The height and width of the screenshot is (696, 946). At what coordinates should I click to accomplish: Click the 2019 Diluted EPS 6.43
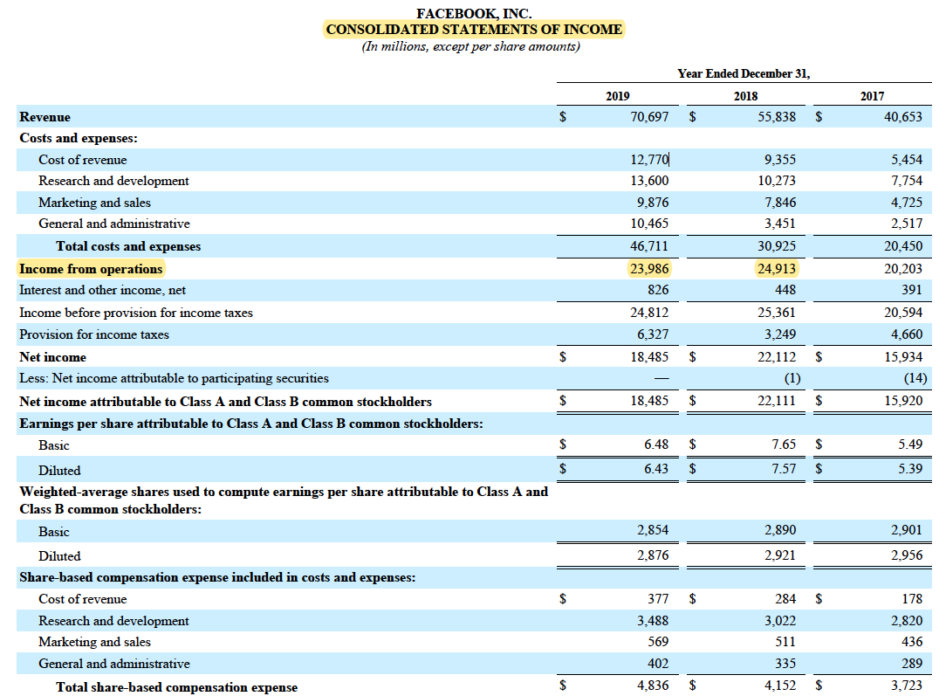655,468
